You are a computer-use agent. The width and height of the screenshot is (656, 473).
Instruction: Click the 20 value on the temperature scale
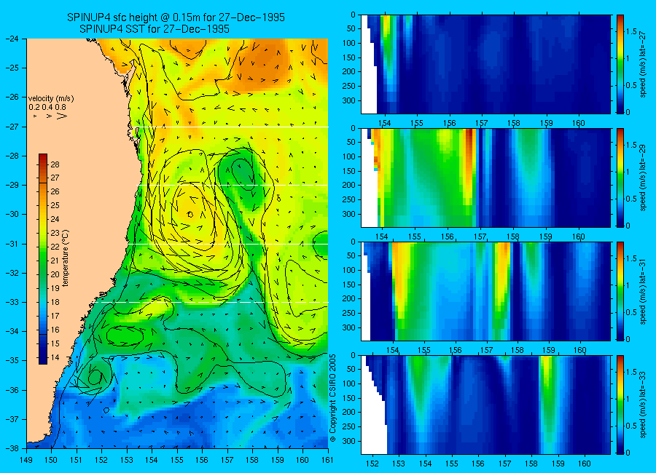55,274
